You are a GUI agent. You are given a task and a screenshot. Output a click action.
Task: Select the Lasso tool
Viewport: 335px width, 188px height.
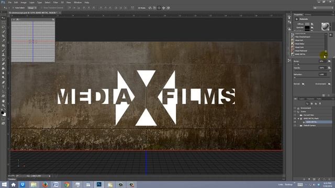(3, 27)
